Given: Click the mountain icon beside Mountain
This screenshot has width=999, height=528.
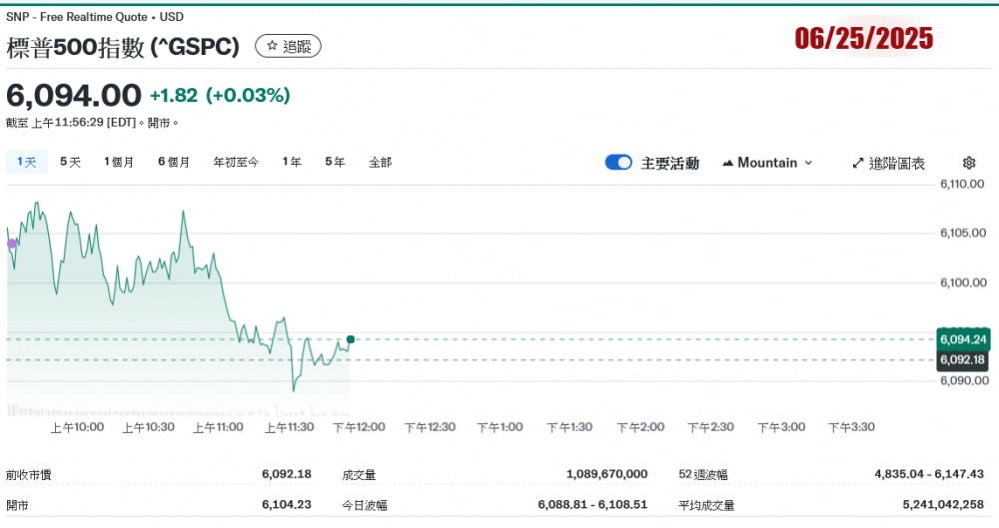Looking at the screenshot, I should [x=727, y=163].
